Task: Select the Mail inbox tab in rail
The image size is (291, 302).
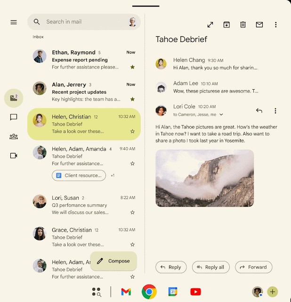Action: point(14,98)
